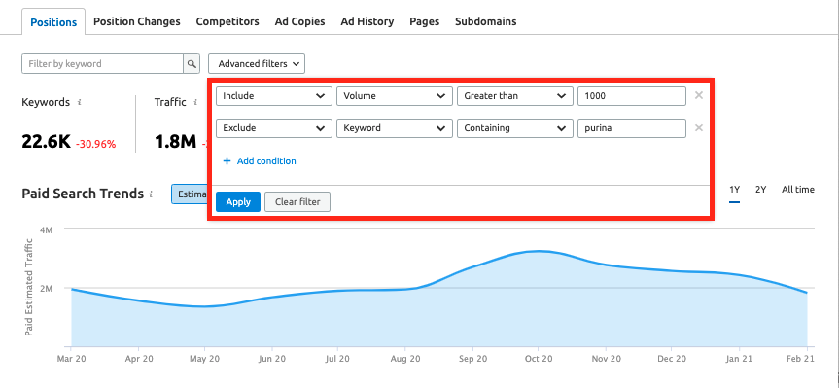Click the Clear filter button
The height and width of the screenshot is (388, 839).
(297, 201)
